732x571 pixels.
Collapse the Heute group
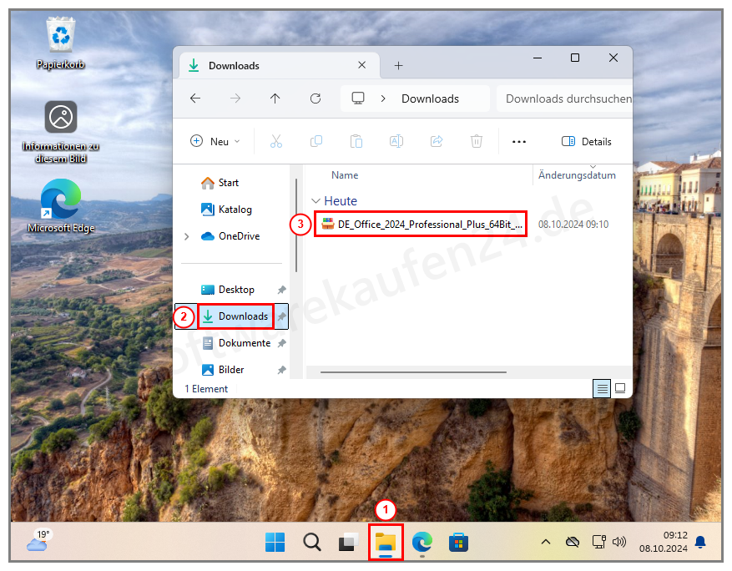click(316, 201)
